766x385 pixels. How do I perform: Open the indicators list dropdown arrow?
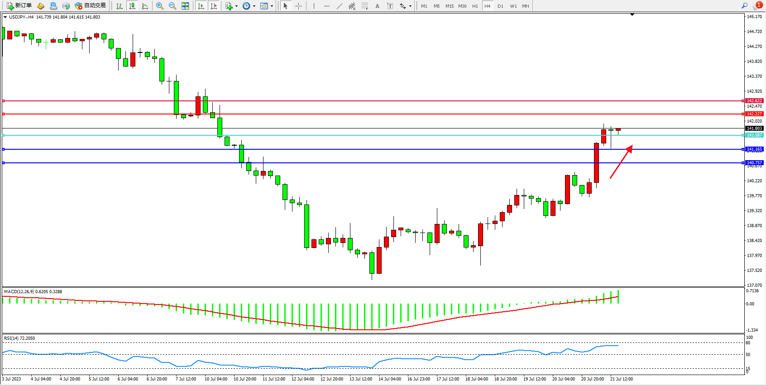[x=236, y=6]
